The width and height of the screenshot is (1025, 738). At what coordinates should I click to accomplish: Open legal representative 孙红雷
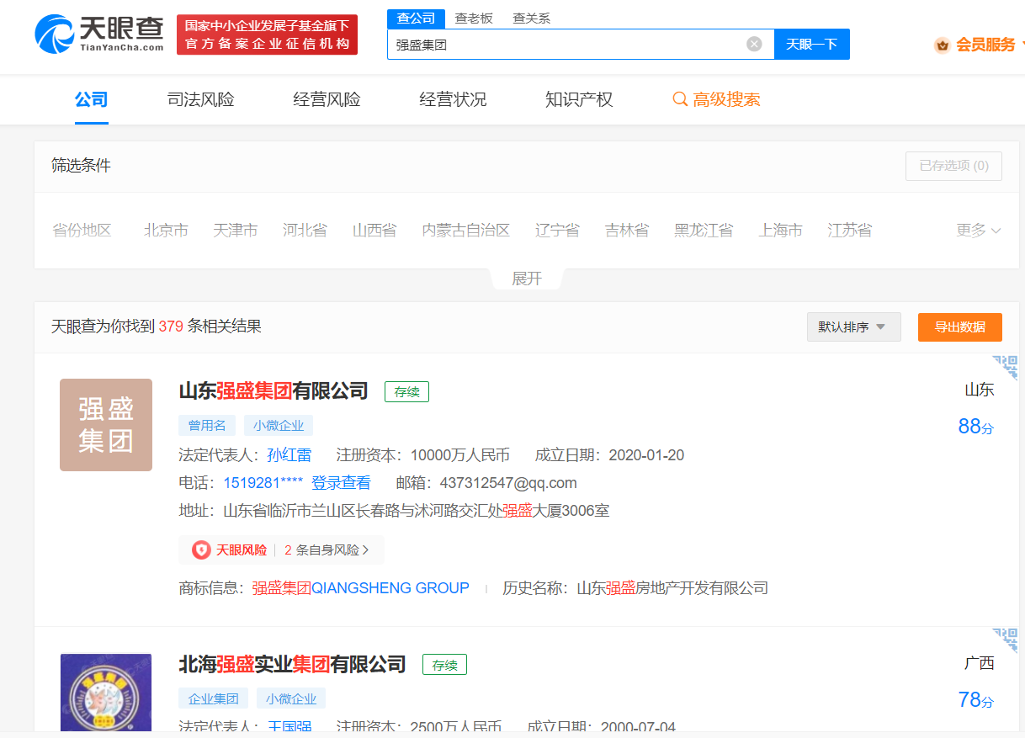click(x=289, y=455)
